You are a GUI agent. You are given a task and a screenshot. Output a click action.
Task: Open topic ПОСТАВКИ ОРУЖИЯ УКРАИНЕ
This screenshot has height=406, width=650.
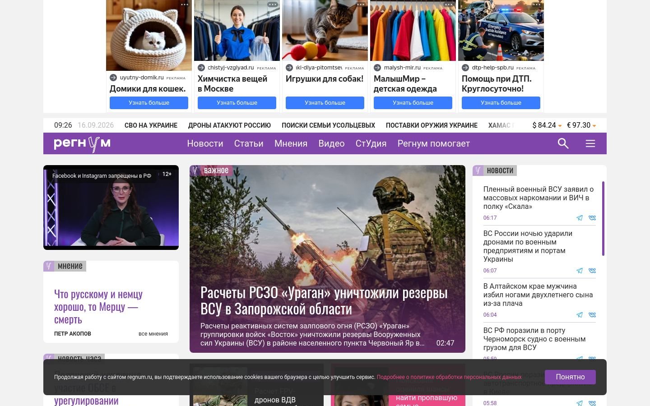click(432, 125)
